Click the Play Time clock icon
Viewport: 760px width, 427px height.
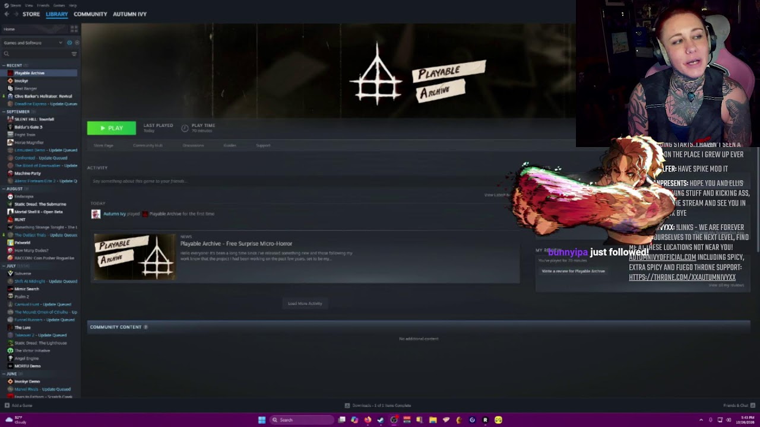click(x=185, y=128)
